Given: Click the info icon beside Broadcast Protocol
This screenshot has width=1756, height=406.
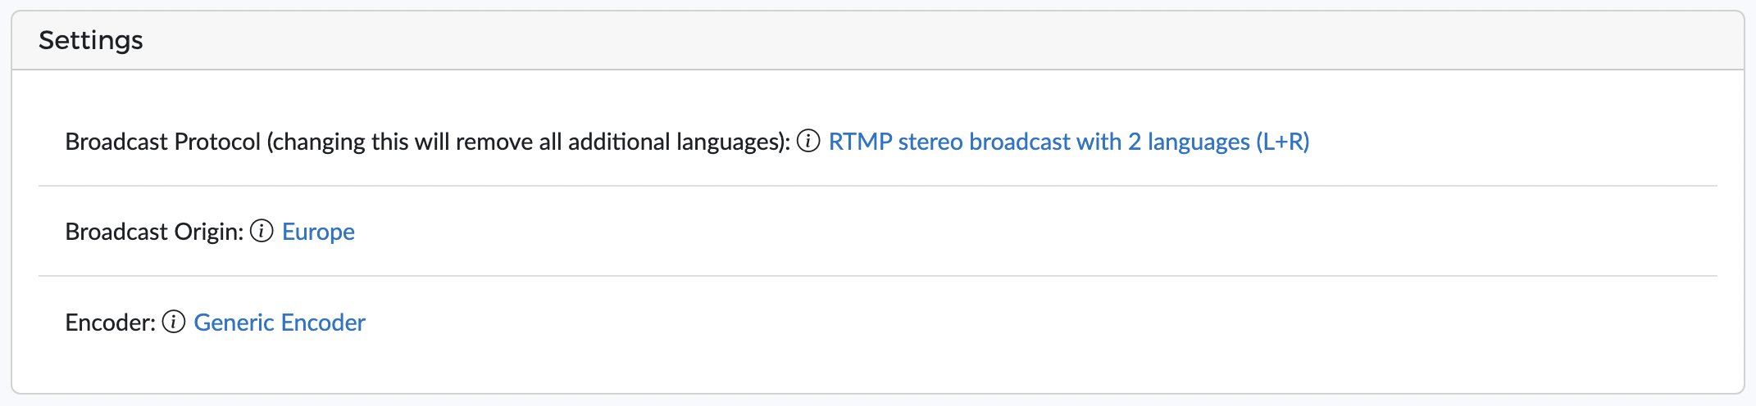Looking at the screenshot, I should [808, 141].
